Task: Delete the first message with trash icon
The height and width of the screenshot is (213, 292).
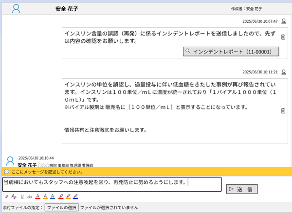Action: coord(283,37)
